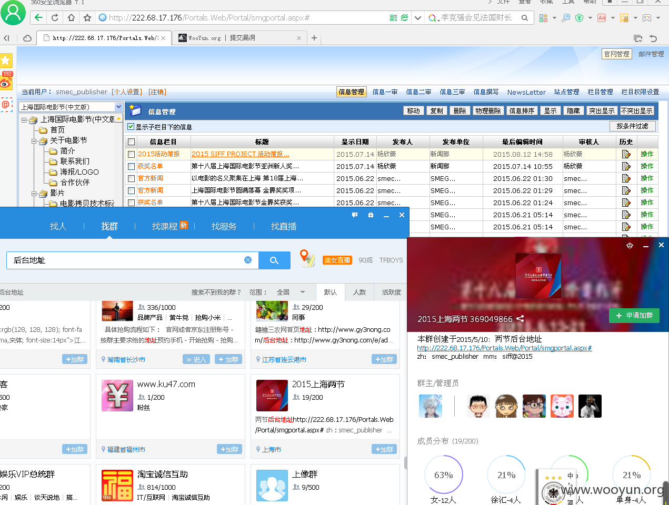Screen dimensions: 669x505
Task: Check the 官方新闻 圆满落幕 row checkbox
Action: tap(132, 190)
